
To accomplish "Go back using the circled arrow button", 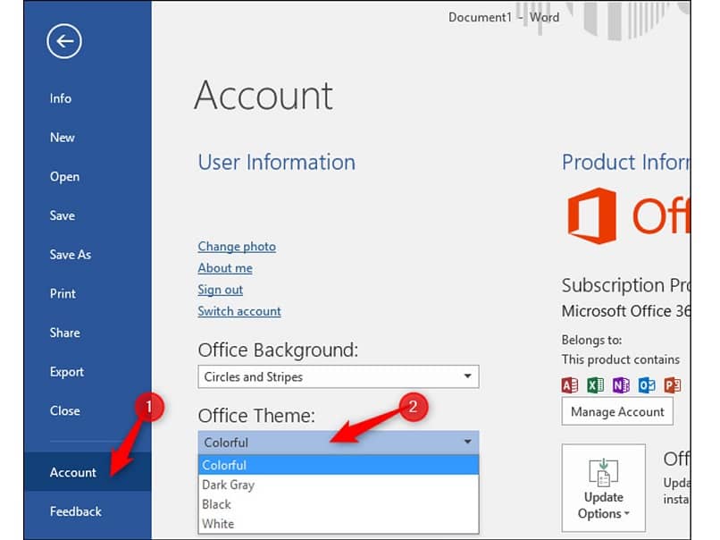I will [x=64, y=41].
